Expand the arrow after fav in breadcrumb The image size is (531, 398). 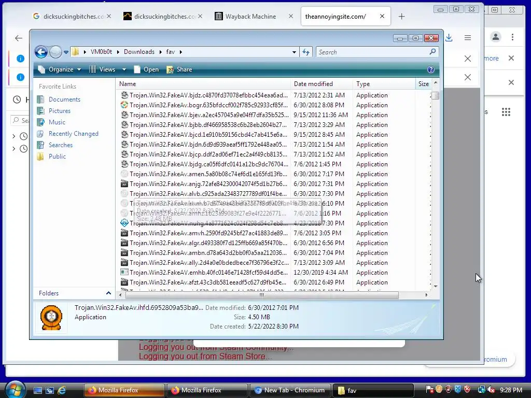pos(181,52)
